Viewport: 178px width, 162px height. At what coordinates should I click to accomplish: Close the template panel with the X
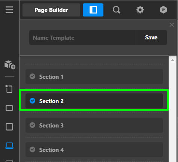(x=172, y=25)
